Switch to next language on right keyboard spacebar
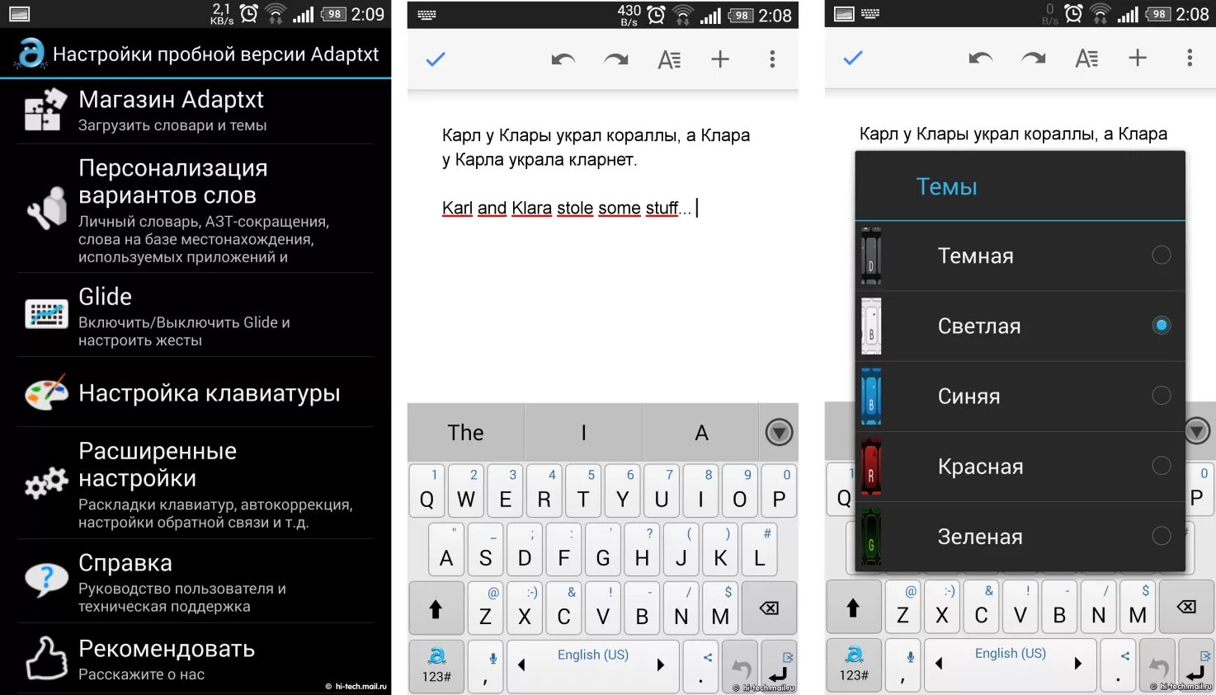This screenshot has width=1216, height=695. (1077, 663)
